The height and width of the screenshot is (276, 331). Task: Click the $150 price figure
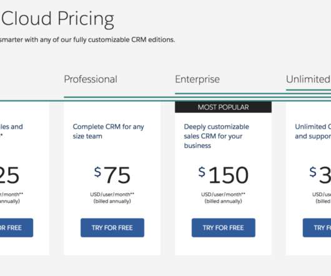coord(224,175)
